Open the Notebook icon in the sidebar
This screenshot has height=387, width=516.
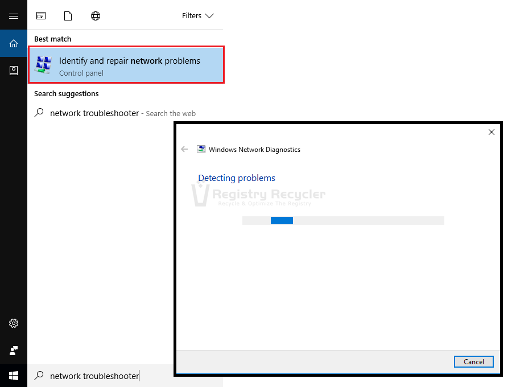tap(14, 71)
